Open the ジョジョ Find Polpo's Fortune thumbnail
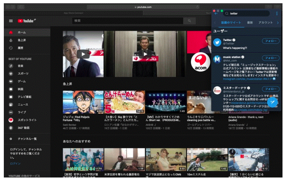This screenshot has width=286, height=181. coord(83,102)
